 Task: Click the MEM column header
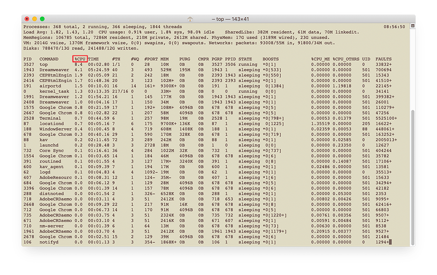[x=164, y=59]
